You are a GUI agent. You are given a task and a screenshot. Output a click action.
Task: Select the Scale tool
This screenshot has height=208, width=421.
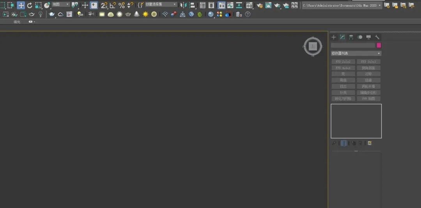click(x=38, y=5)
